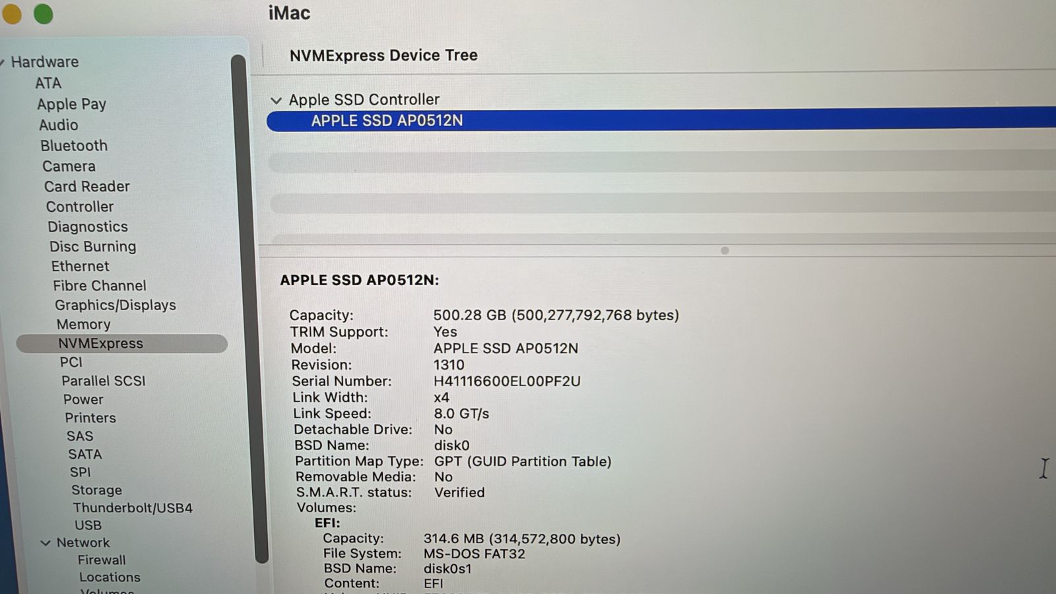Image resolution: width=1056 pixels, height=594 pixels.
Task: Select Locations under Network
Action: tap(110, 577)
